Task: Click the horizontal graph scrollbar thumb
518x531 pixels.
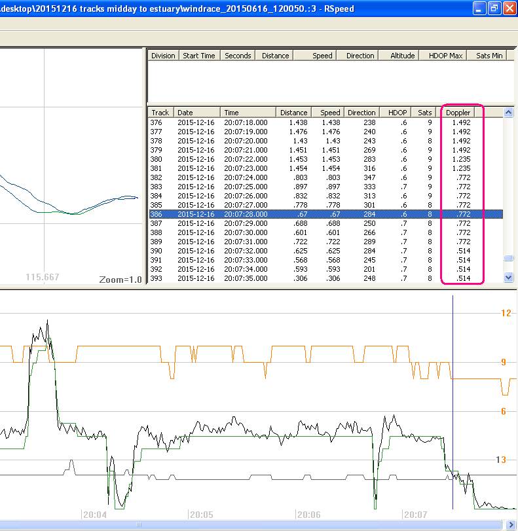Action: [139, 524]
